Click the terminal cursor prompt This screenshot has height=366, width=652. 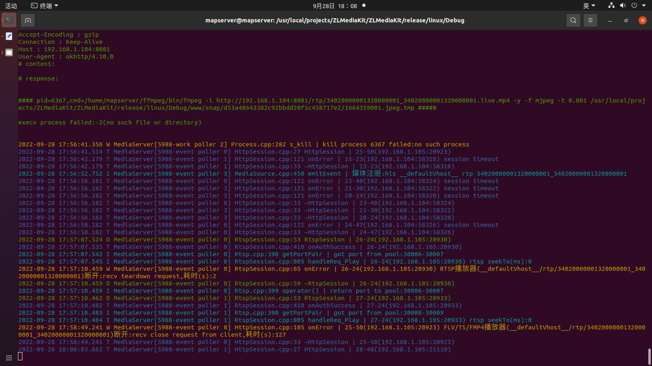(20, 357)
